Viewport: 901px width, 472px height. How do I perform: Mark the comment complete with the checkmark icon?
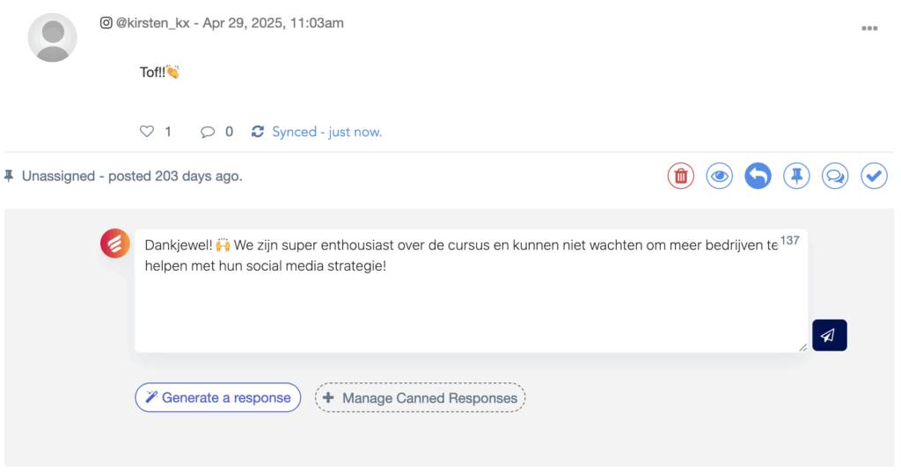[x=874, y=177]
